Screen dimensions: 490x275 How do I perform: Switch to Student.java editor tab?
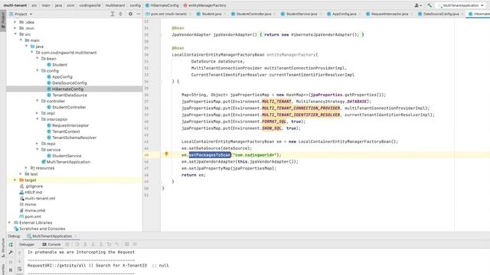click(x=211, y=14)
